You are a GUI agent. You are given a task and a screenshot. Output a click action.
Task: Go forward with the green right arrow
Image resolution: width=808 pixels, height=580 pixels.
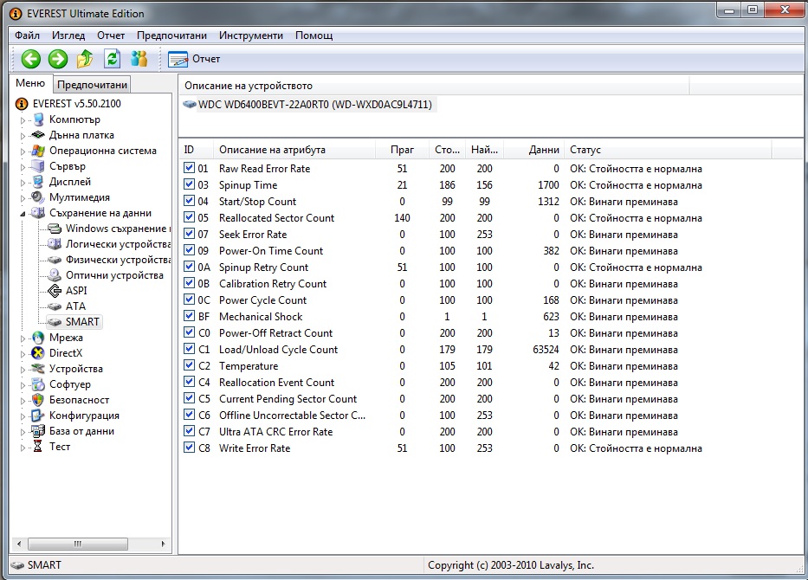(58, 59)
